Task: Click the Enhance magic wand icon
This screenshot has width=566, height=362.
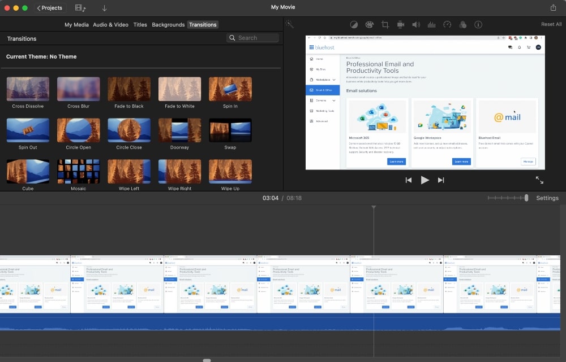Action: pos(289,24)
